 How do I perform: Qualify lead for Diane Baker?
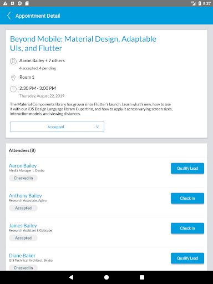(x=187, y=258)
